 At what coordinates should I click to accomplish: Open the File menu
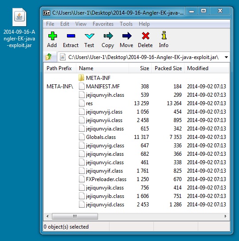(50, 24)
